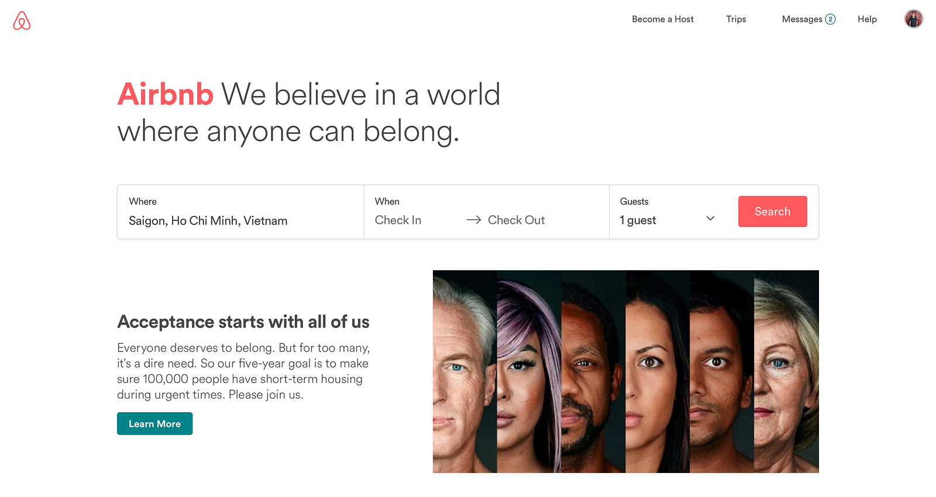The image size is (936, 497).
Task: Go to Become a Host
Action: tap(663, 19)
